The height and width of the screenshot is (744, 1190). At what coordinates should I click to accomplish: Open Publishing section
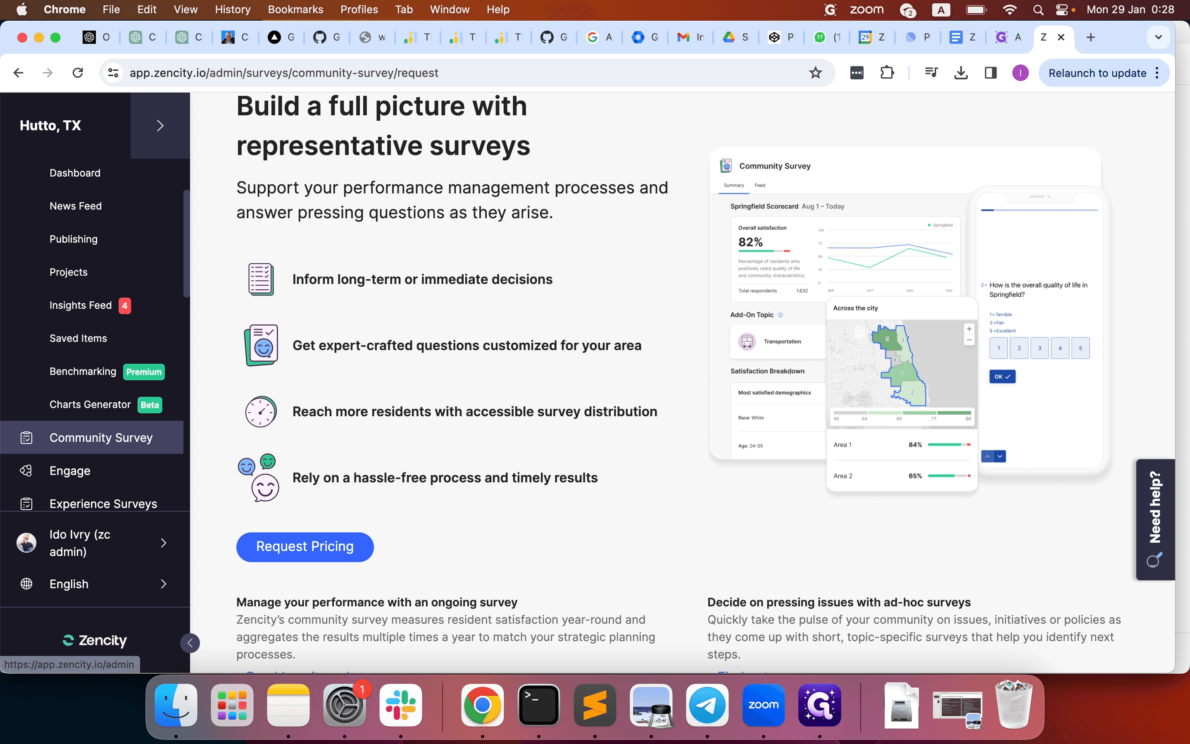click(x=74, y=239)
